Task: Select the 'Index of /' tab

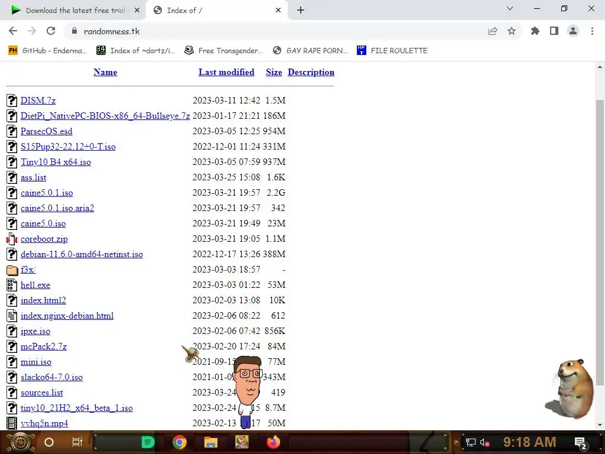Action: [217, 11]
